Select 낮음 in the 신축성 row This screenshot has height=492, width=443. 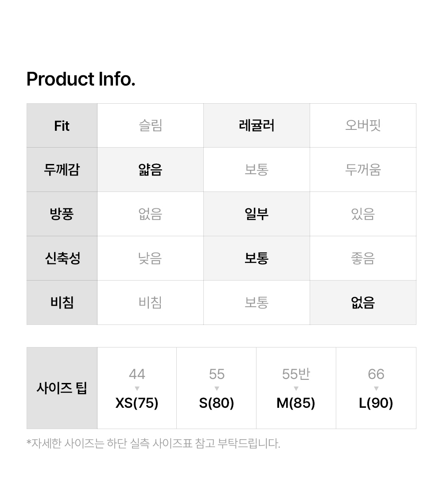coord(150,258)
